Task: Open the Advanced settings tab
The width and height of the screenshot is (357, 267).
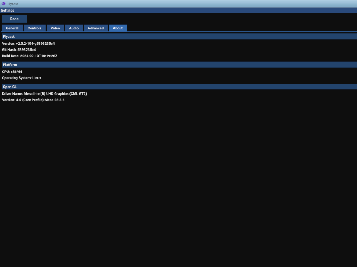Action: tap(96, 28)
